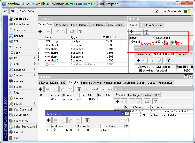Expand the Tools submenu arrow
Image resolution: width=195 pixels, height=143 pixels.
point(35,103)
